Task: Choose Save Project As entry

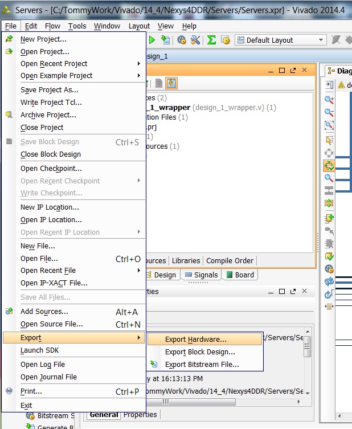Action: pos(74,90)
